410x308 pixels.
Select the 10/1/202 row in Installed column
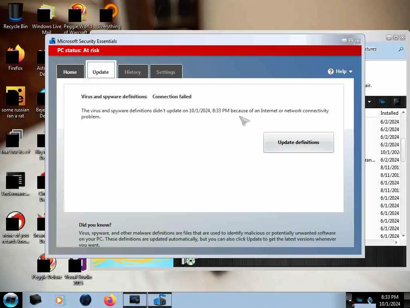pos(390,152)
